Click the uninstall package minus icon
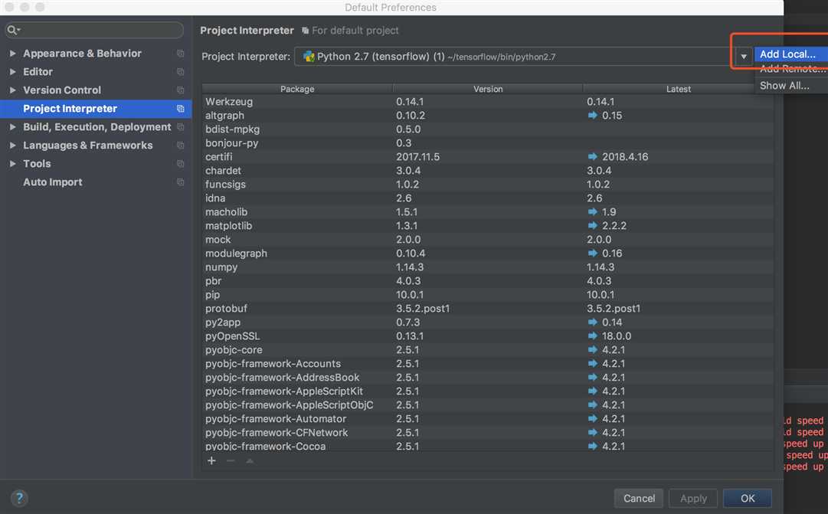Viewport: 828px width, 514px height. (x=231, y=460)
